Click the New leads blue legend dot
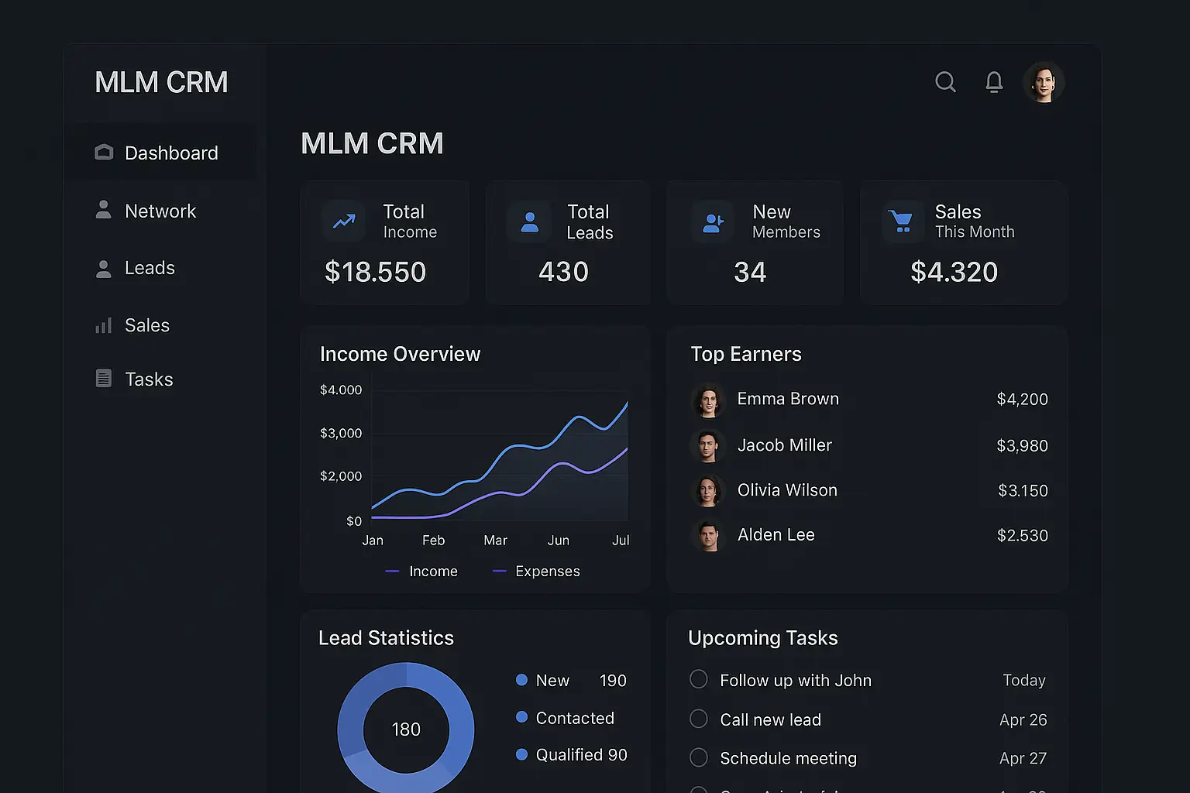Screen dimensions: 1190x793 (521, 680)
